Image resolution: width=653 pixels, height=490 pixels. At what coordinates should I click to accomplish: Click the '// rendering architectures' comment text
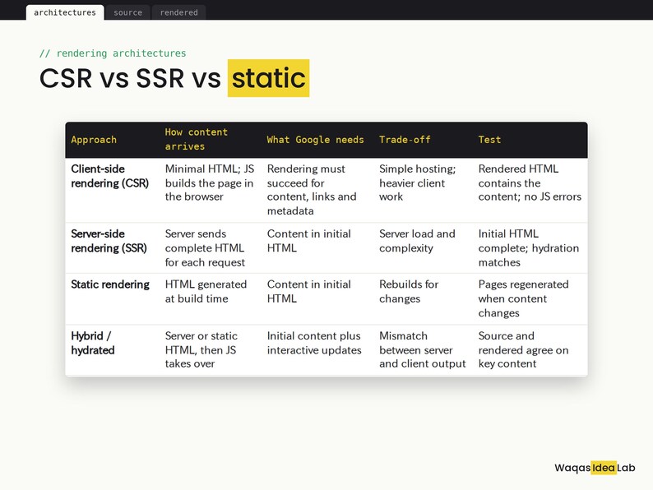click(x=113, y=53)
